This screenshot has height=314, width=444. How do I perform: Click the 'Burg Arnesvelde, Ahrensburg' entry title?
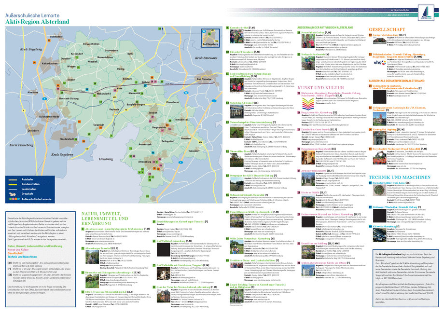click(x=317, y=112)
